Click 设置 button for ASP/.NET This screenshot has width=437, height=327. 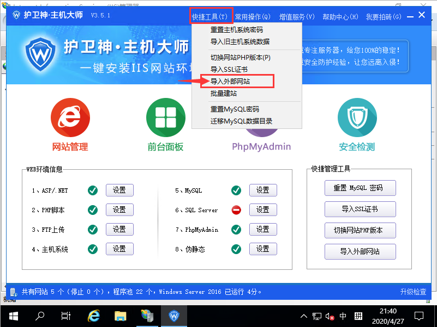click(x=119, y=190)
